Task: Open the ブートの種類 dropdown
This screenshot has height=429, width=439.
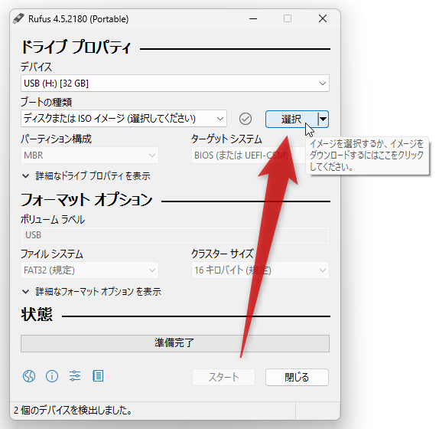Action: click(124, 119)
